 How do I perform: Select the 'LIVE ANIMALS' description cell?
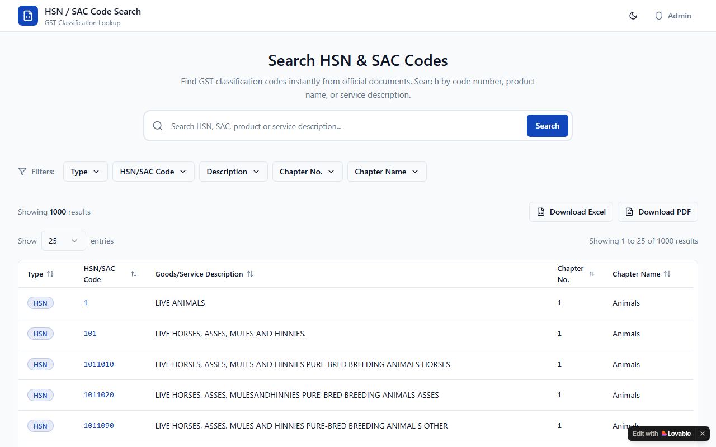(x=180, y=303)
